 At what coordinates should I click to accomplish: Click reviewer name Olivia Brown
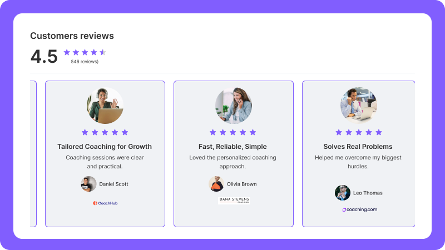click(241, 184)
